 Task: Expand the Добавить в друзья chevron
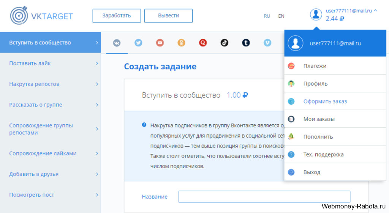(x=97, y=174)
